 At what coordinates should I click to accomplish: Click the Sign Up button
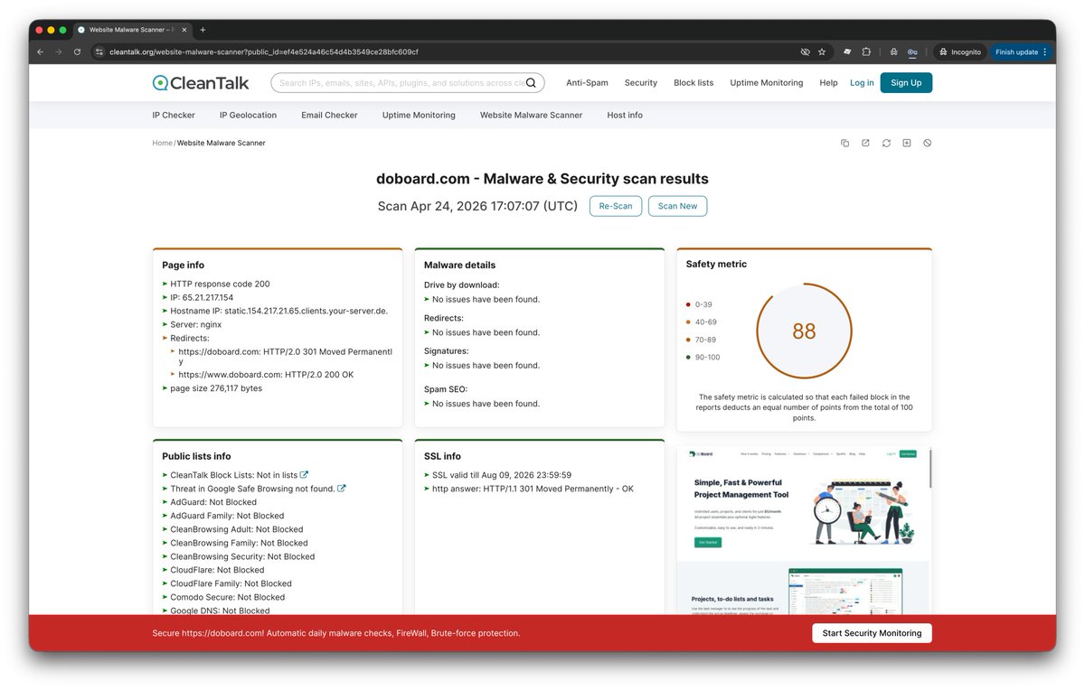pyautogui.click(x=906, y=83)
